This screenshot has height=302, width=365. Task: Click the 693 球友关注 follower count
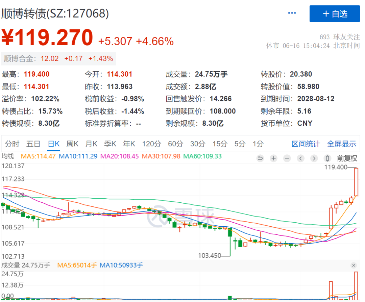click(x=340, y=37)
